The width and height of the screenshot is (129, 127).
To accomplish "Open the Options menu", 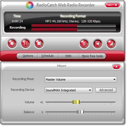I will 28,56.
